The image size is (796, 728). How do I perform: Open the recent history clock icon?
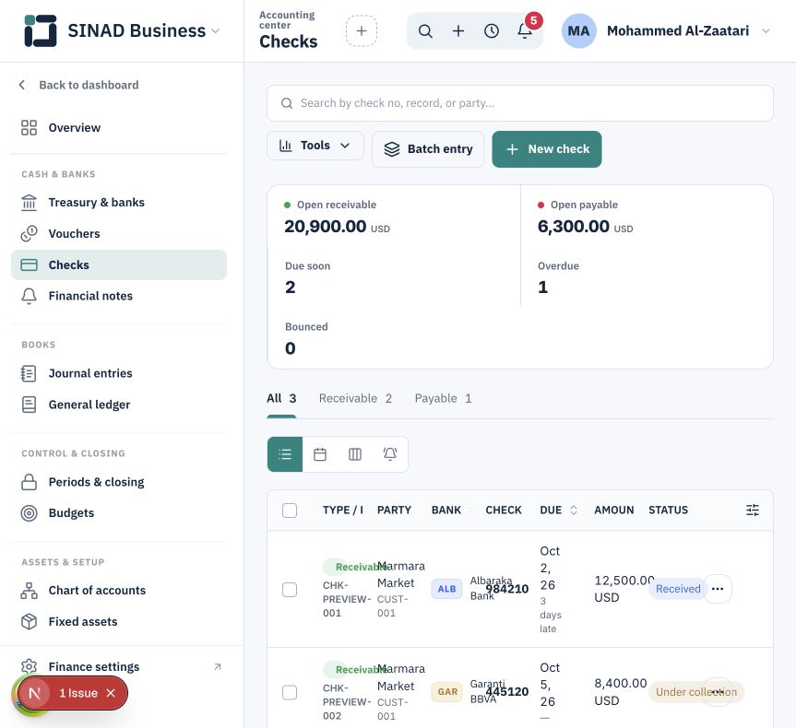click(492, 31)
